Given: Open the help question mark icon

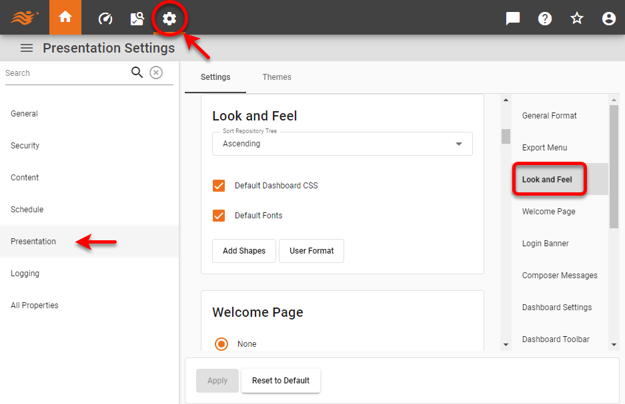Looking at the screenshot, I should click(x=545, y=19).
